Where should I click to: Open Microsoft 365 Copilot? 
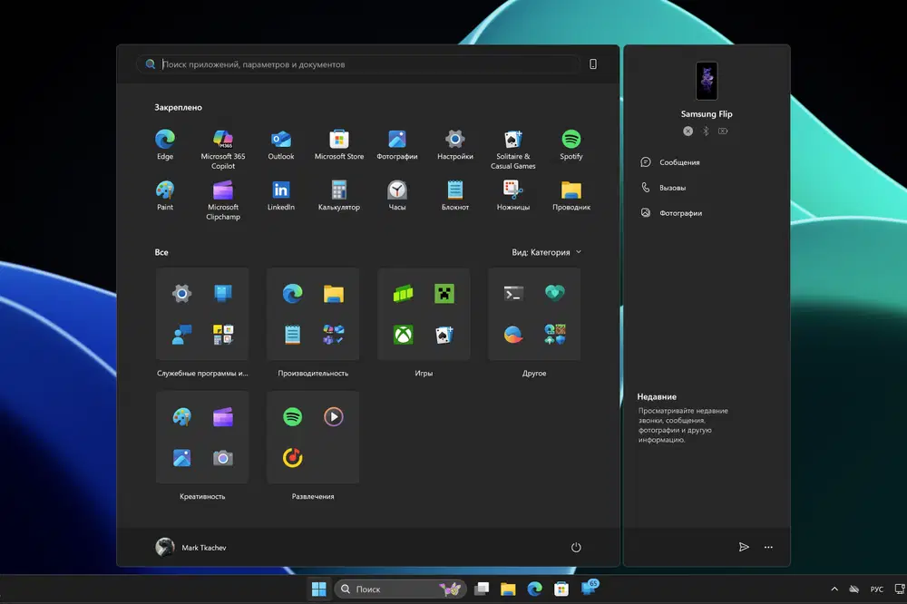[222, 141]
